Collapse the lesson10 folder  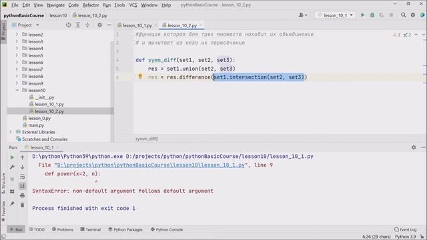click(17, 90)
